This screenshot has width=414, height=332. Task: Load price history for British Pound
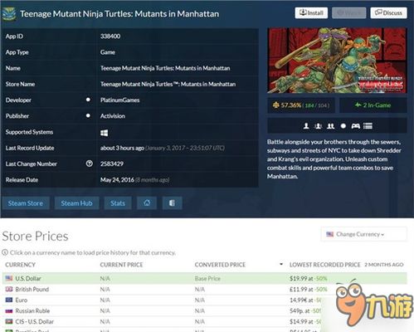click(32, 290)
